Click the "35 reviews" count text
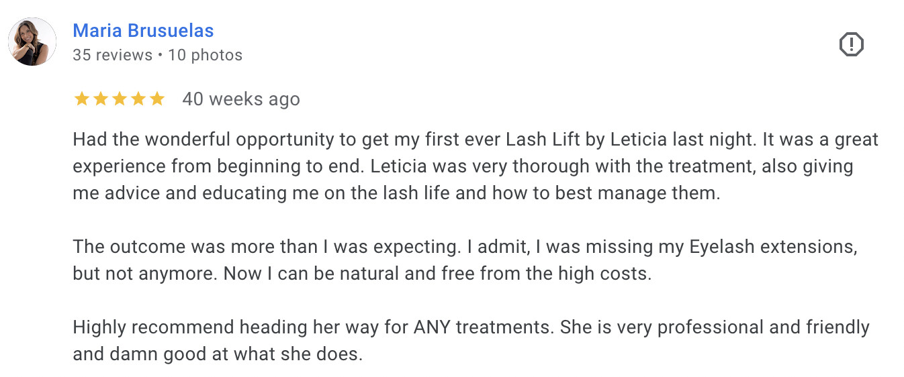 (x=112, y=55)
